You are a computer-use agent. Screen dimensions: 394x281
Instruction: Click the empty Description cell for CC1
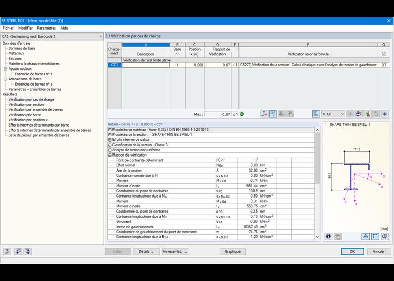pyautogui.click(x=146, y=65)
